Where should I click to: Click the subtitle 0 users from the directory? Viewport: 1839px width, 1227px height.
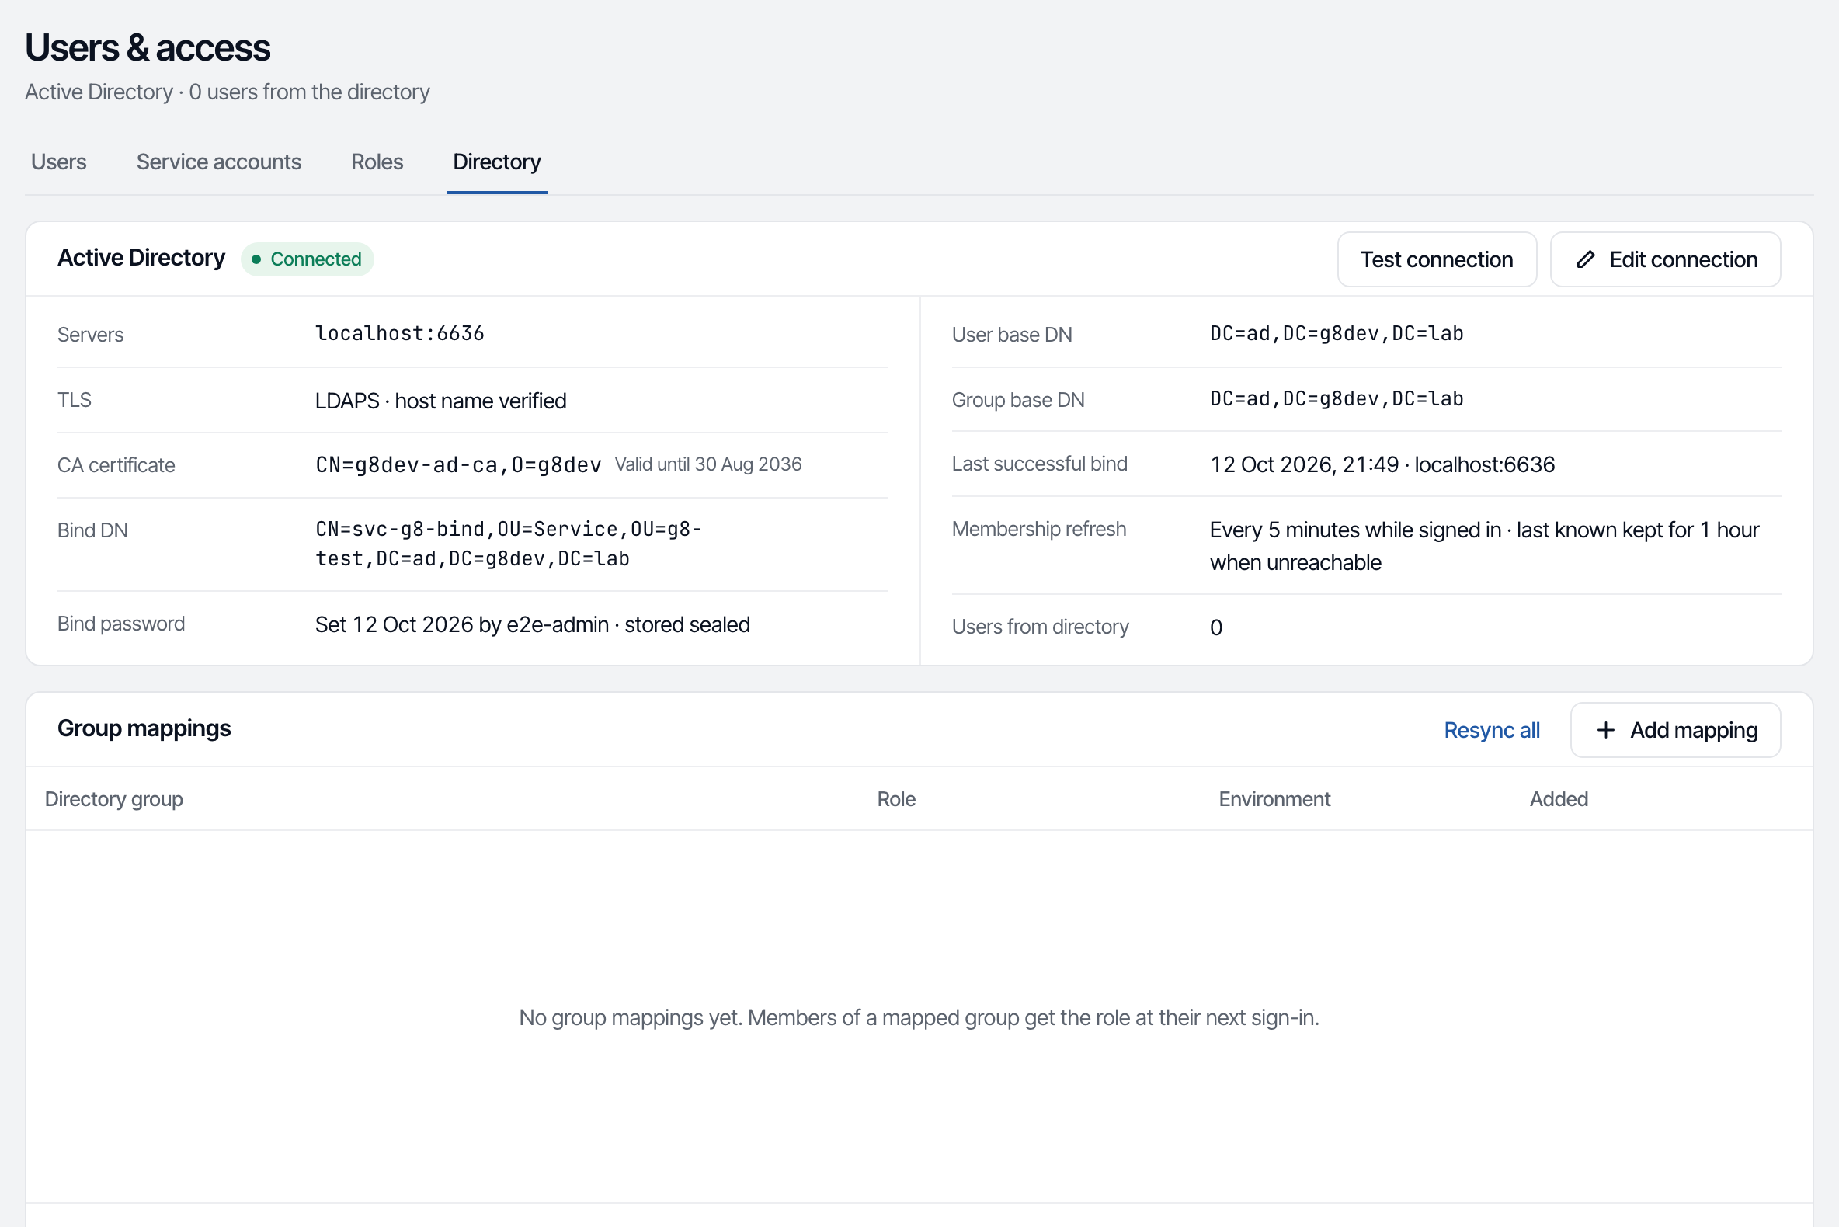click(x=309, y=92)
